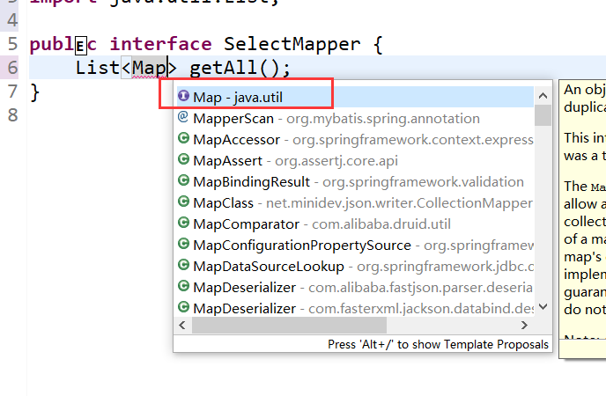Image resolution: width=606 pixels, height=396 pixels.
Task: Select MapDeserializer from com.alibaba.fastjson
Action: click(355, 287)
